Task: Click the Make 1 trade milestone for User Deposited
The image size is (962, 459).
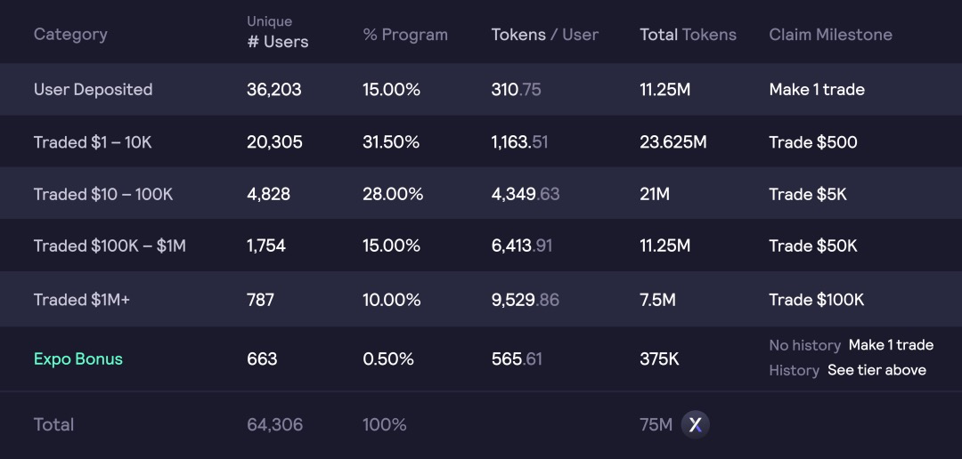Action: click(x=817, y=90)
